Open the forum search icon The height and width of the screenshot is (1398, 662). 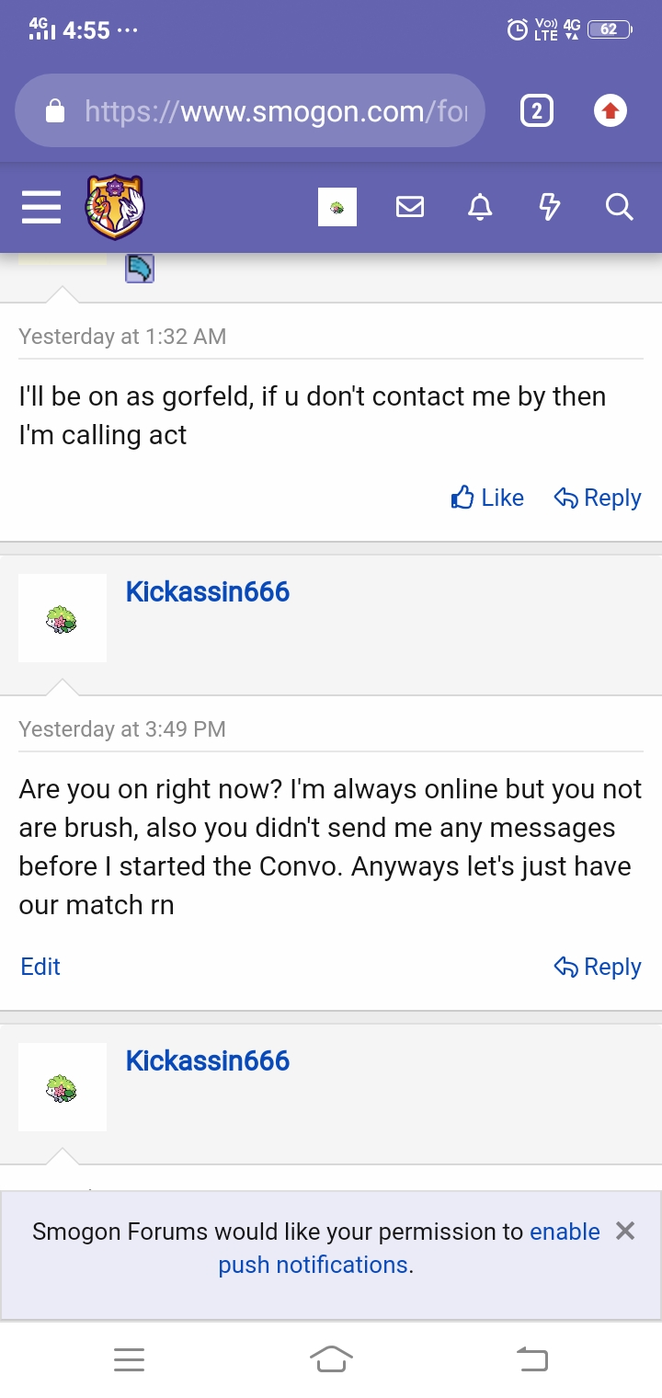click(620, 208)
